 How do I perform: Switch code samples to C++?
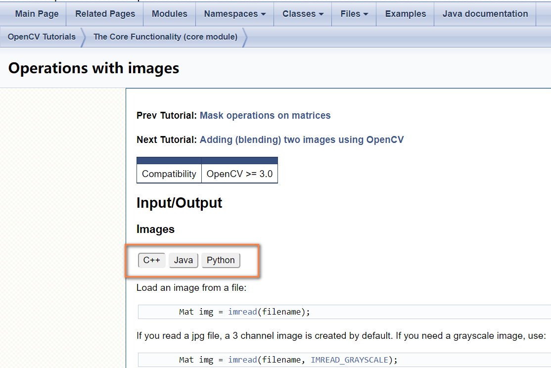151,261
